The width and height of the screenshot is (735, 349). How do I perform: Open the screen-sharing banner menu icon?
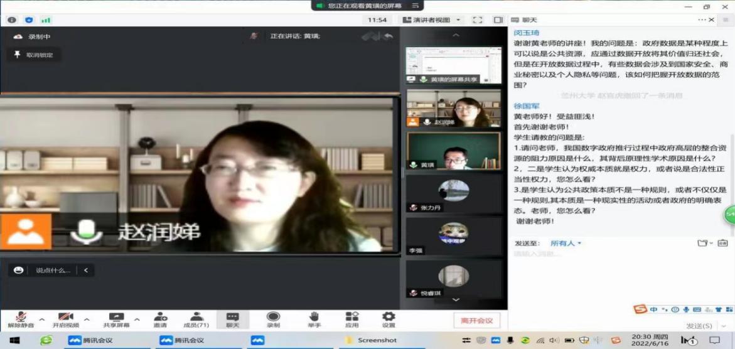414,6
